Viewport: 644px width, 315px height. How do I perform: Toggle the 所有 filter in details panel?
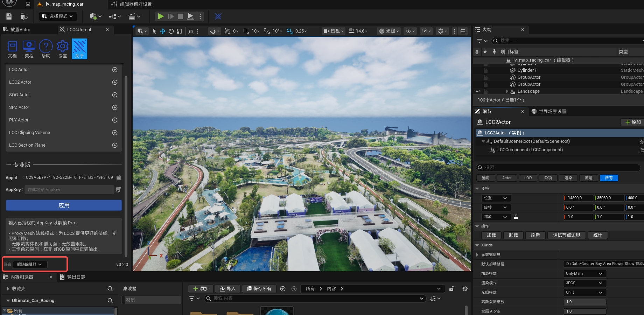point(609,178)
